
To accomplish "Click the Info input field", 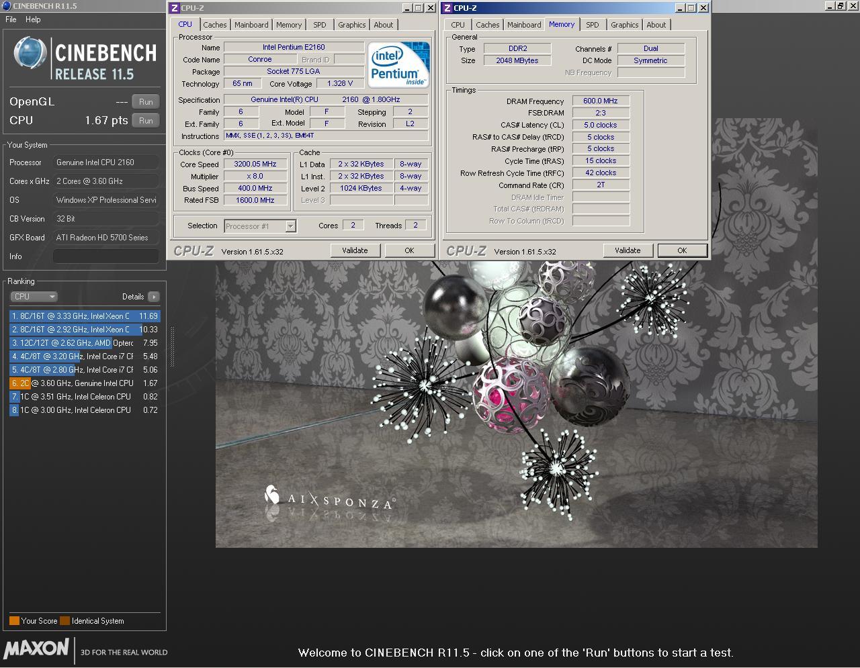I will [x=106, y=256].
